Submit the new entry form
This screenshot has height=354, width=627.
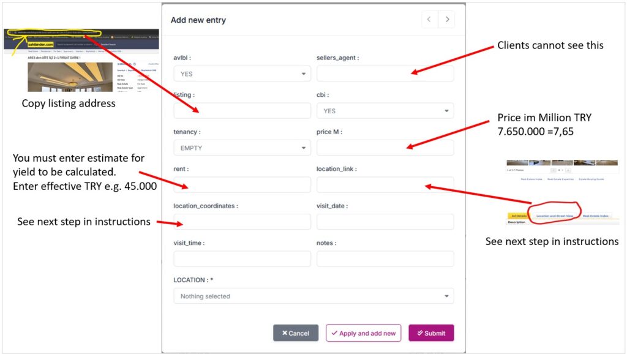[431, 333]
